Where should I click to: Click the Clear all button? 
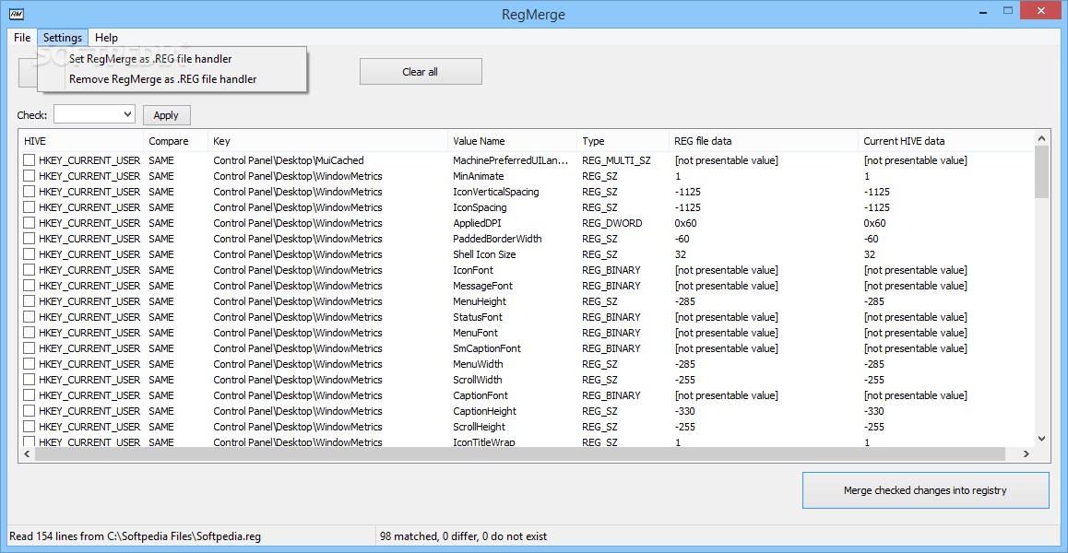point(421,72)
